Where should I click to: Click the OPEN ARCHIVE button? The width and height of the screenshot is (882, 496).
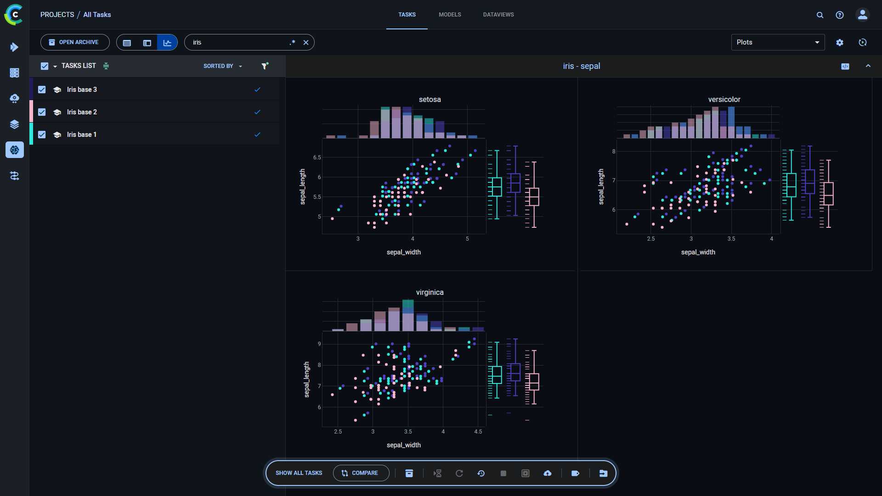coord(75,42)
